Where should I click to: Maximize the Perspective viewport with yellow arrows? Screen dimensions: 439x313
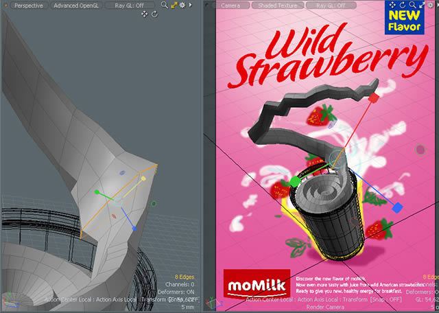pos(174,5)
